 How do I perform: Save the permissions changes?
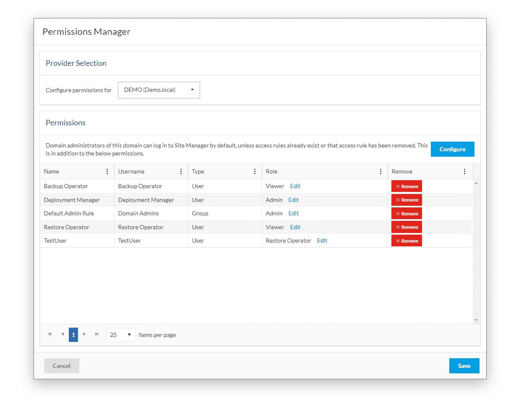point(464,366)
